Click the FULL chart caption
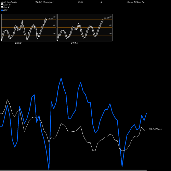This screenshot has height=171, width=171. [75, 43]
